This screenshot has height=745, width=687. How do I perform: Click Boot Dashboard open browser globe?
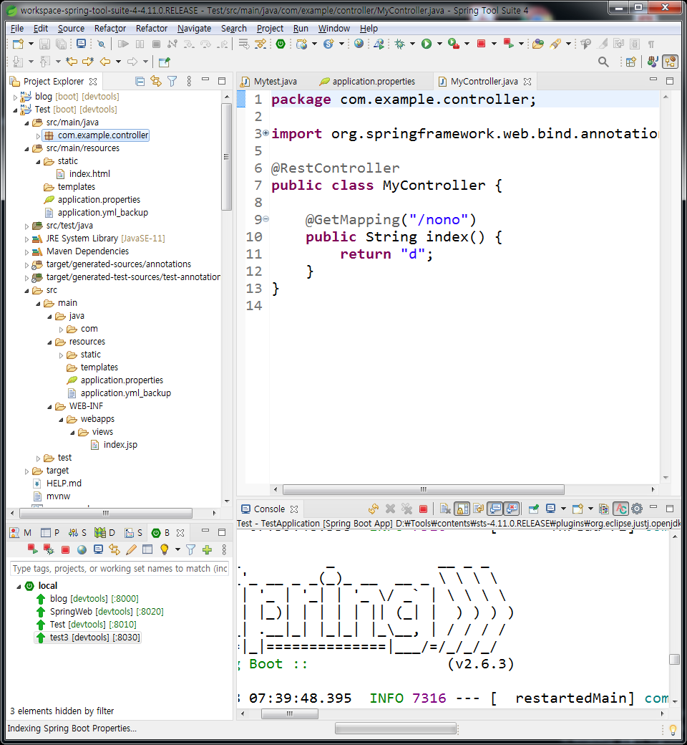[82, 549]
